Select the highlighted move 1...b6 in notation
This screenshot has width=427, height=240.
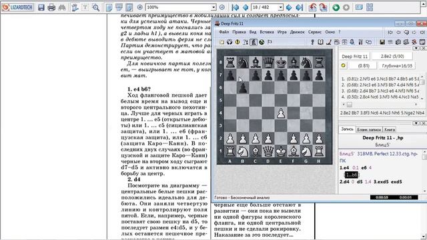[x=352, y=175]
